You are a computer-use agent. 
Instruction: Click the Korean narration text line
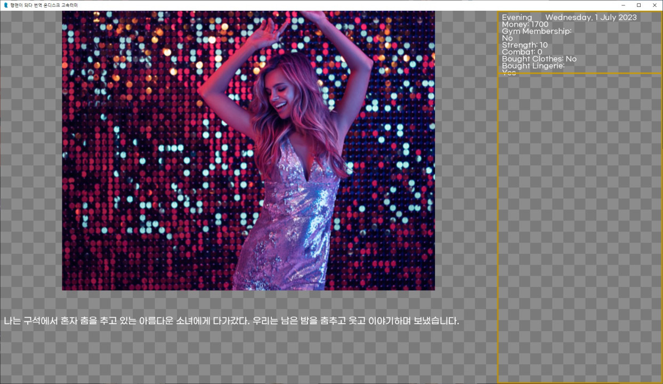pyautogui.click(x=231, y=321)
